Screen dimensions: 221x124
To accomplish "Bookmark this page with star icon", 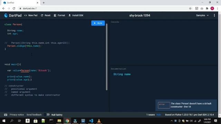I will point(190,8).
